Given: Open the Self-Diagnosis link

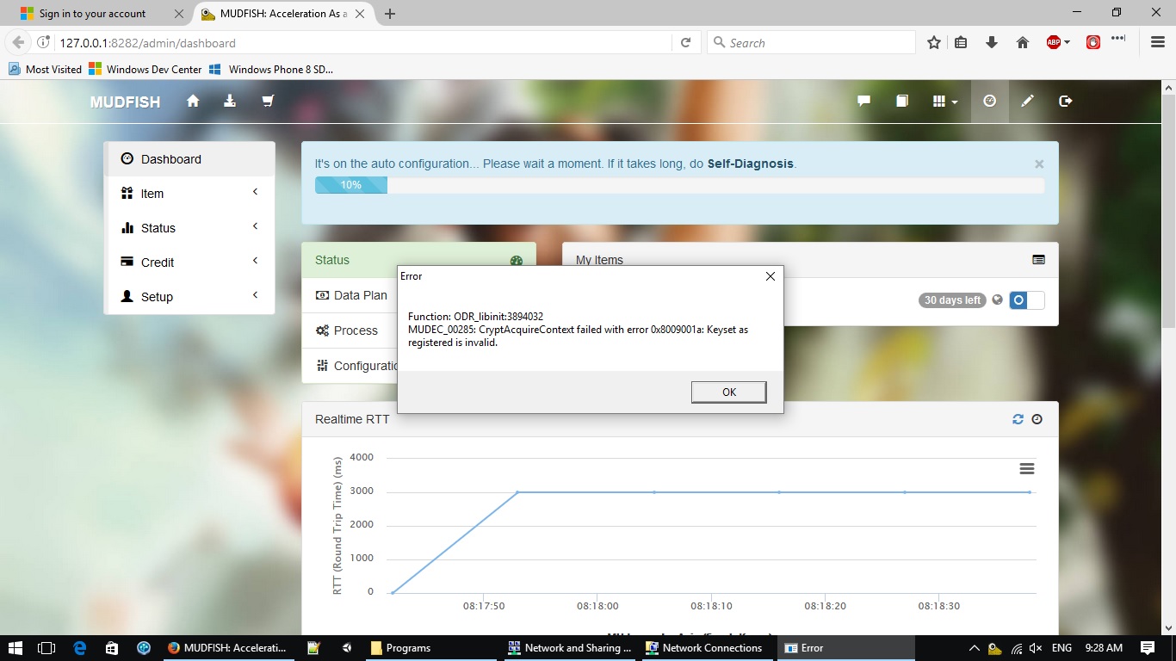Looking at the screenshot, I should pos(750,164).
